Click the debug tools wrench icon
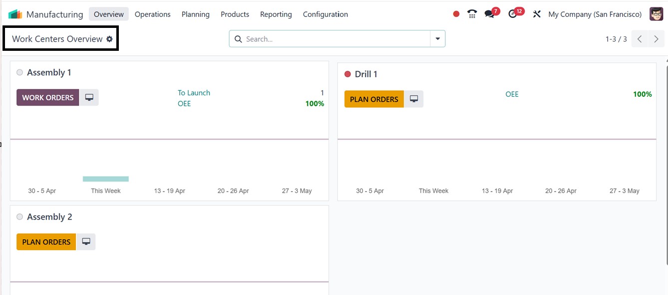This screenshot has width=668, height=295. tap(537, 14)
